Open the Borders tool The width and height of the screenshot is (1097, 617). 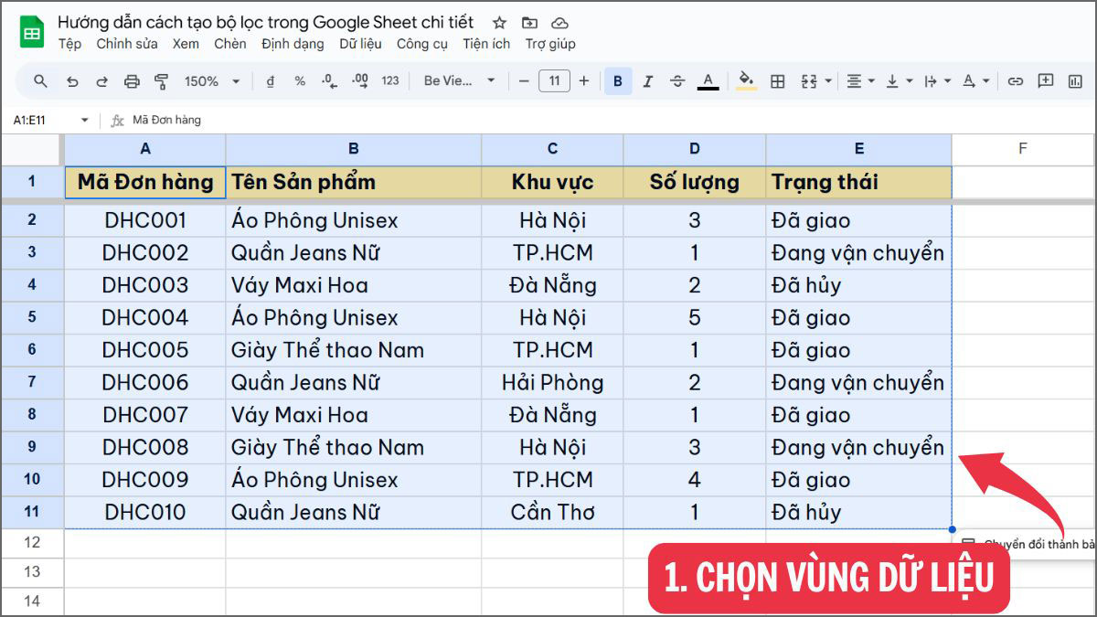[777, 80]
